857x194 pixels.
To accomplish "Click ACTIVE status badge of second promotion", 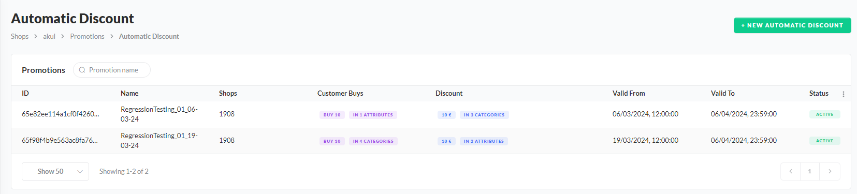I will point(825,141).
